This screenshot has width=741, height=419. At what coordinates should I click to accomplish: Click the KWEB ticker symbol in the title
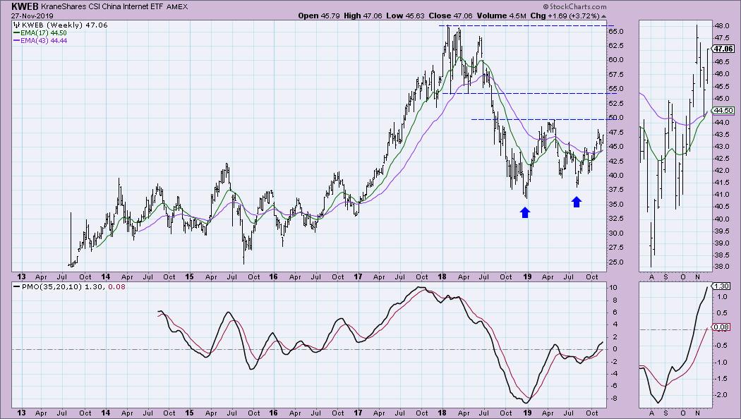pyautogui.click(x=25, y=6)
